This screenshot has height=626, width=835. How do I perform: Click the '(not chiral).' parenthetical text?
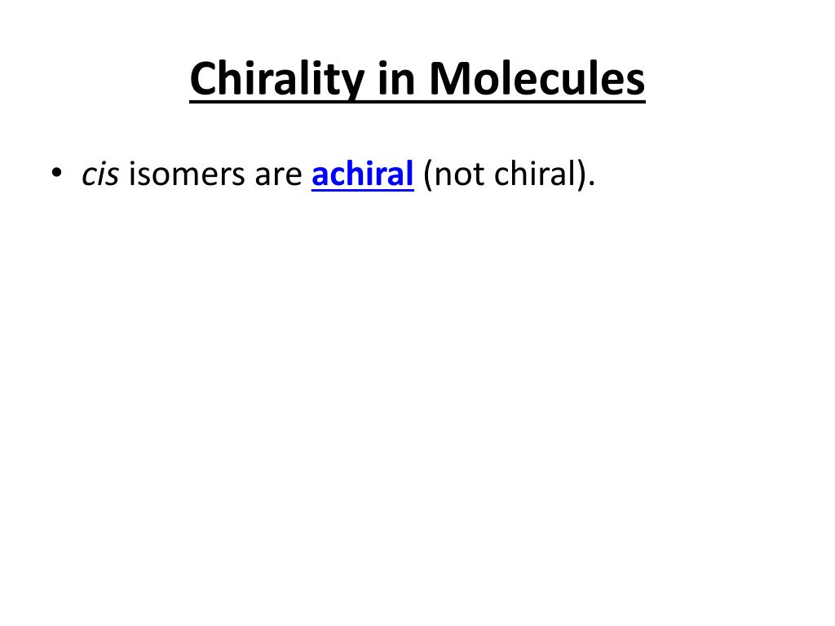(x=509, y=174)
